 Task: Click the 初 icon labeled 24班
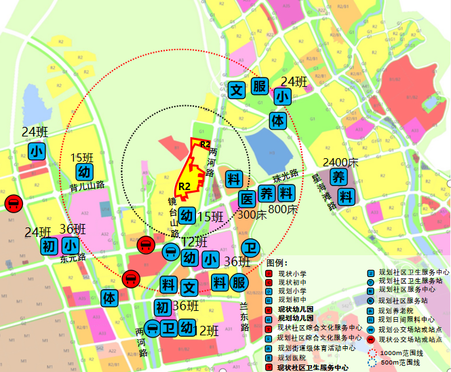click(x=49, y=246)
